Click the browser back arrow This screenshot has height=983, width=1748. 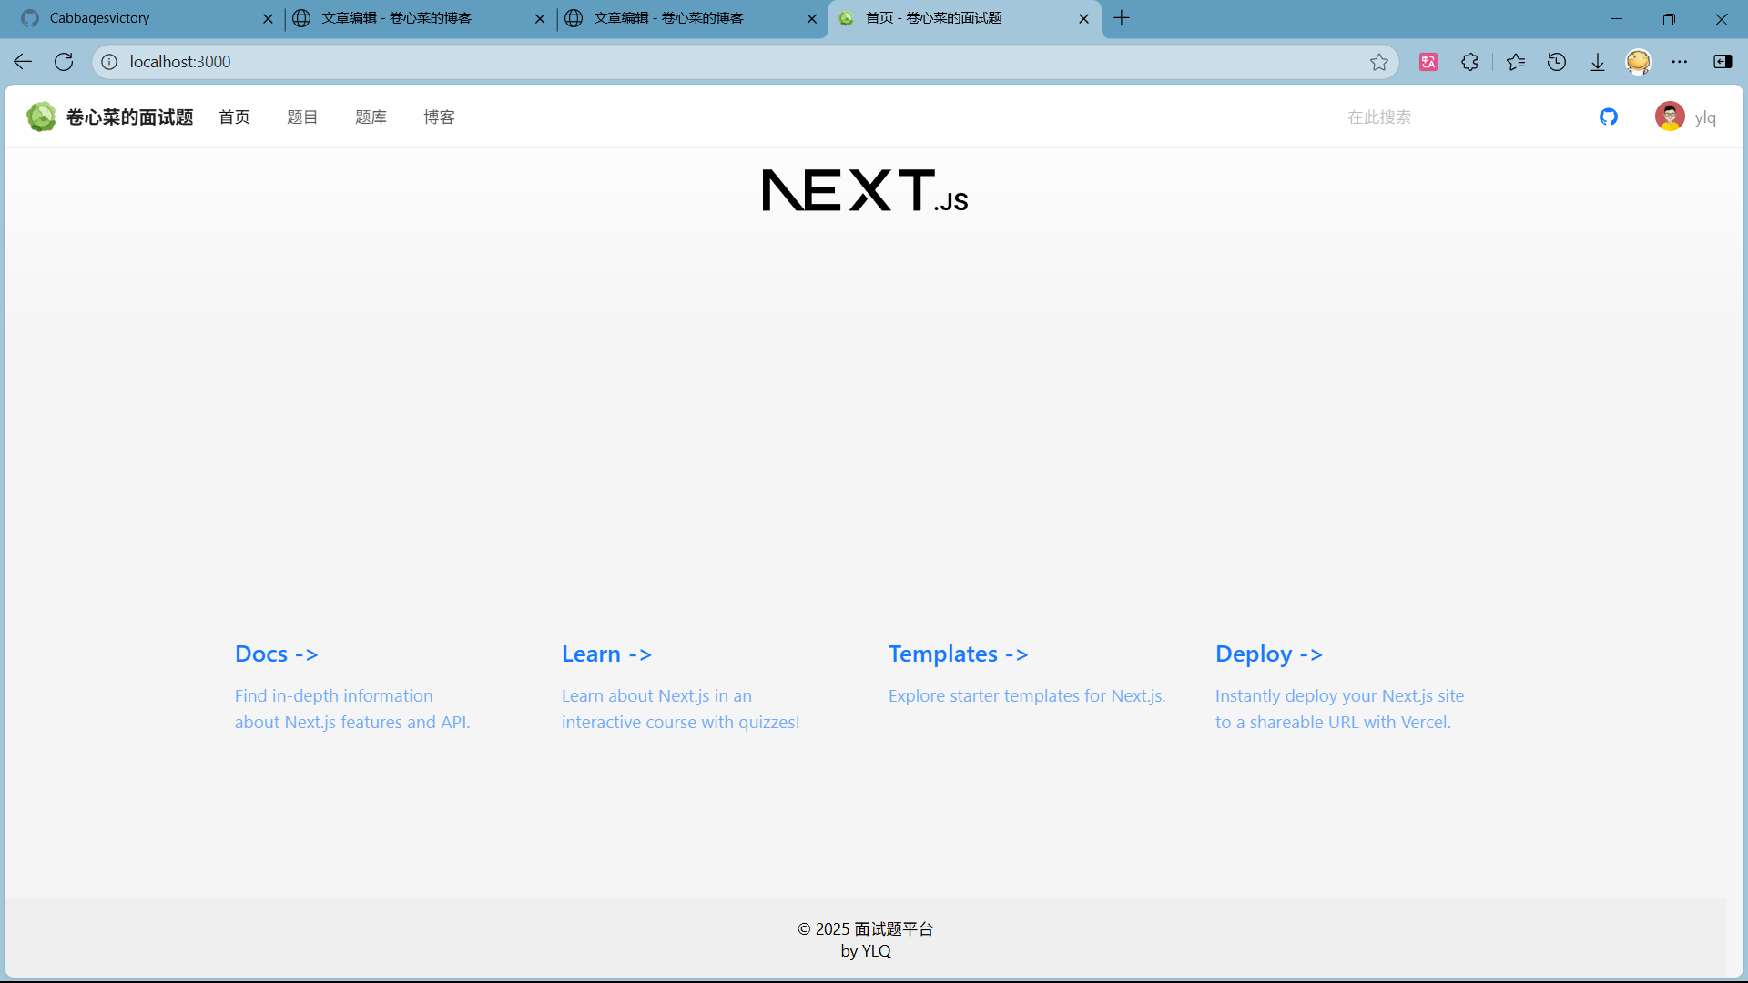point(23,62)
